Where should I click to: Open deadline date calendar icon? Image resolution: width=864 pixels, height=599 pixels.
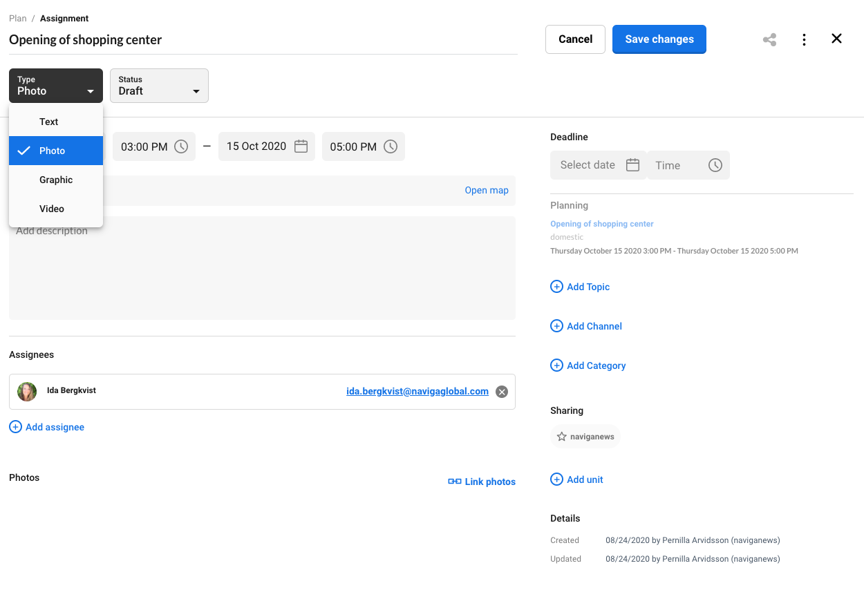click(x=632, y=165)
